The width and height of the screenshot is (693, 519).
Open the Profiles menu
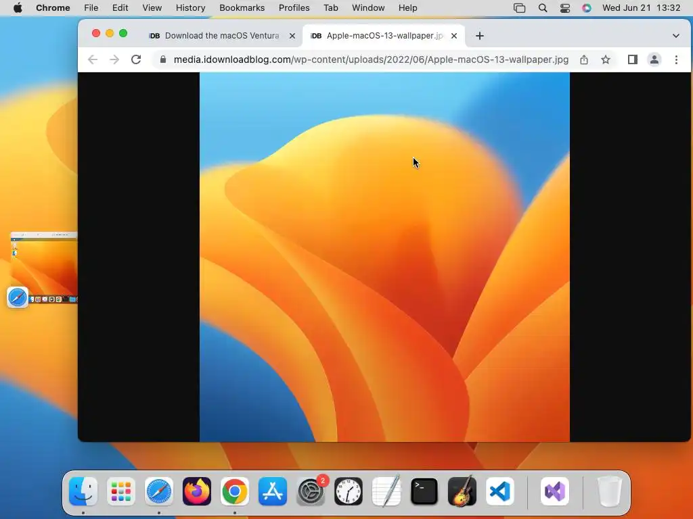(294, 8)
